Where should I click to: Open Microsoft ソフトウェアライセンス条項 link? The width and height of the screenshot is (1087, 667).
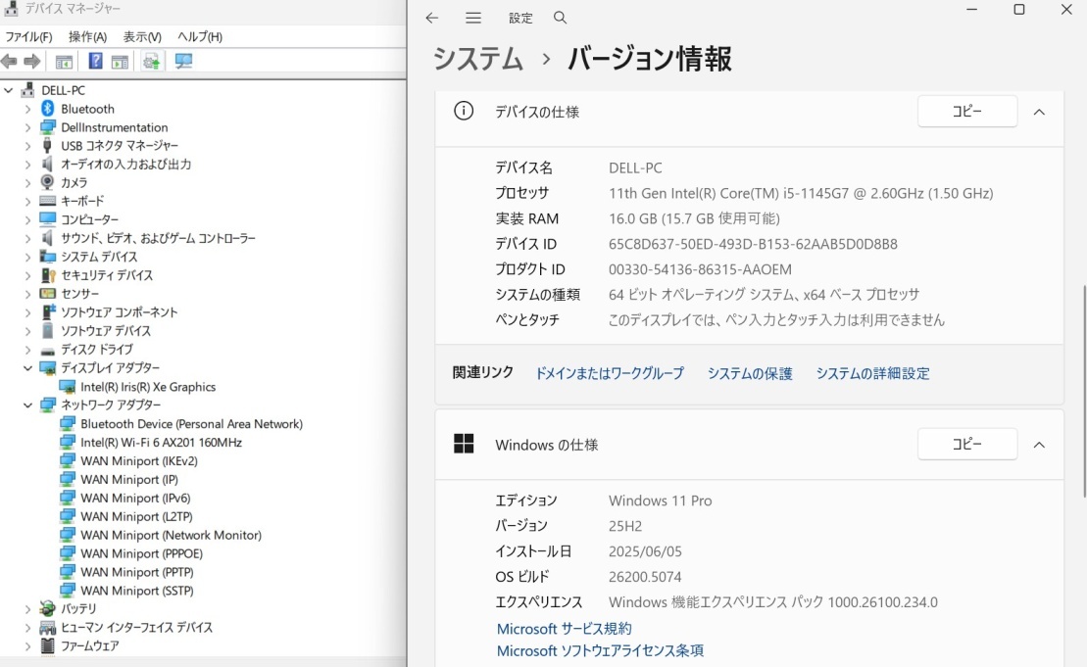pyautogui.click(x=600, y=650)
